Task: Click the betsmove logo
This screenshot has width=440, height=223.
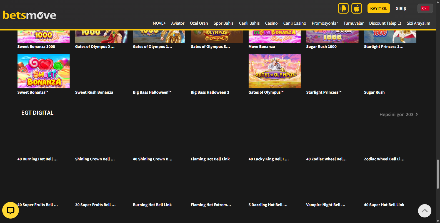Action: 29,15
